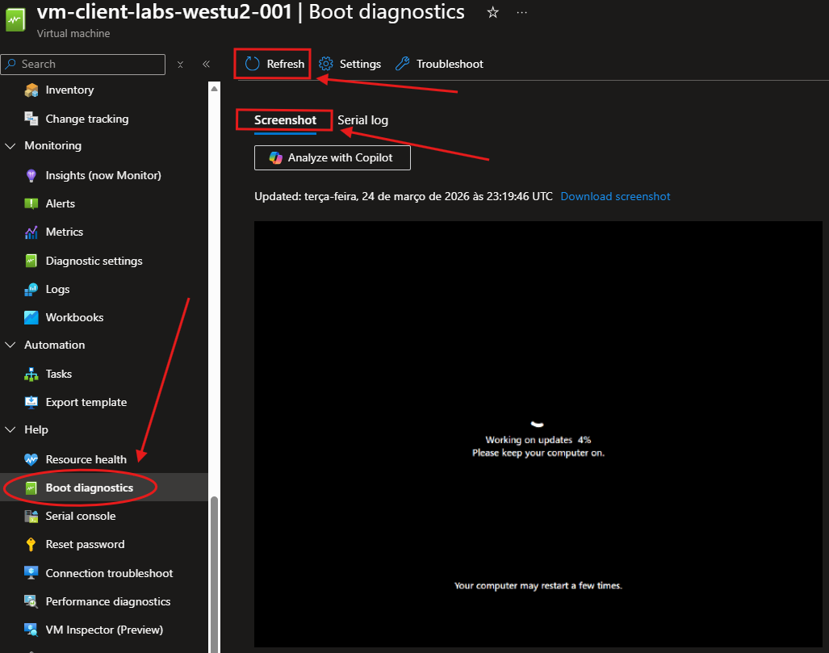Click the Resource health heart icon

pyautogui.click(x=31, y=459)
